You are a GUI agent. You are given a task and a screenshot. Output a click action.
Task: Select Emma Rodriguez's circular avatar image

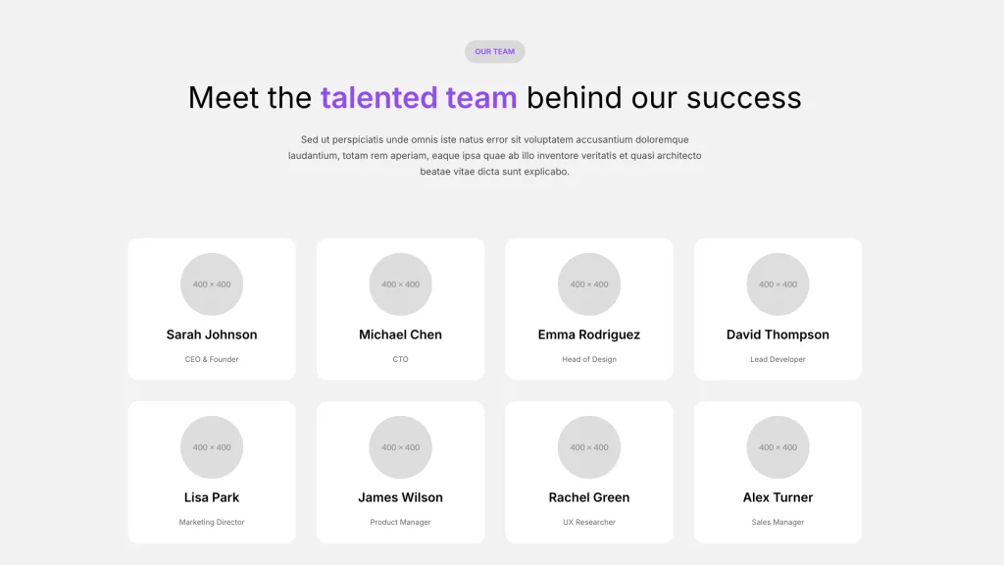(589, 284)
